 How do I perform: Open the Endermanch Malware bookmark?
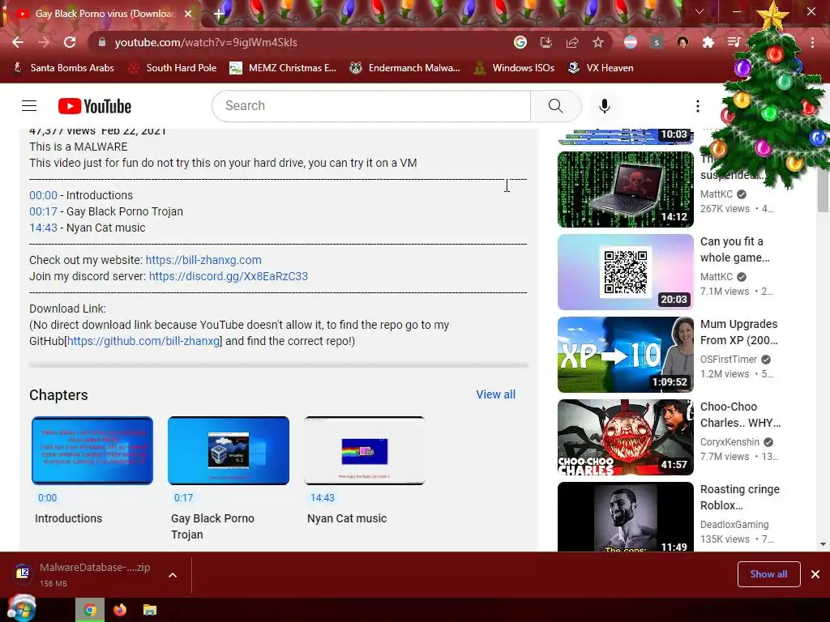tap(405, 68)
